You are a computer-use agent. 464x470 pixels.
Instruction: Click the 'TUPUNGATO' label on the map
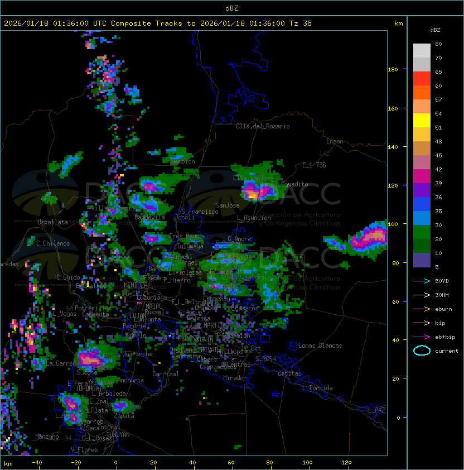point(90,389)
